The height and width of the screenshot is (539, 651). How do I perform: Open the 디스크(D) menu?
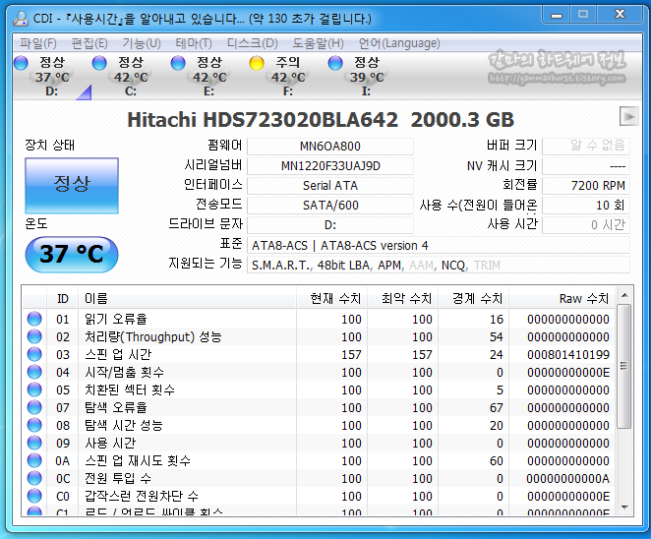tap(252, 43)
